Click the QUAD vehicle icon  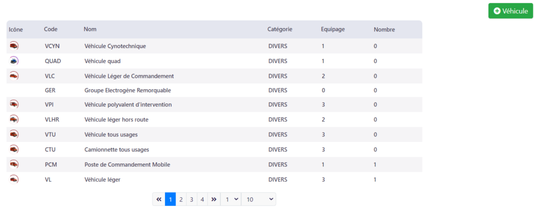[14, 61]
